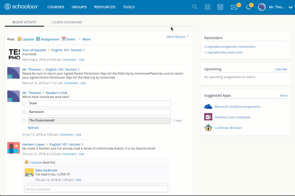This screenshot has height=196, width=295.
Task: Open messages with the envelope icon
Action: tap(234, 8)
